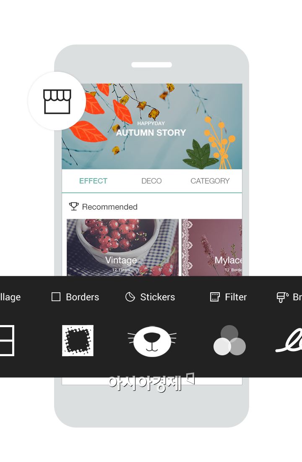
Task: Switch to the EFFECT tab
Action: 93,181
